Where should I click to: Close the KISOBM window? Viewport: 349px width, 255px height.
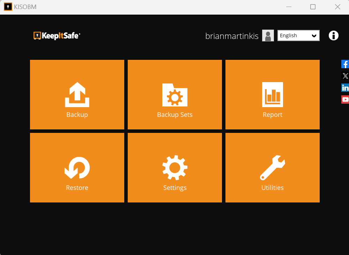[x=337, y=7]
